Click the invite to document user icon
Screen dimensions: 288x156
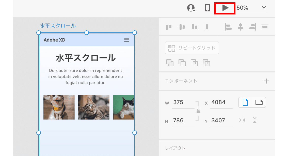(191, 8)
